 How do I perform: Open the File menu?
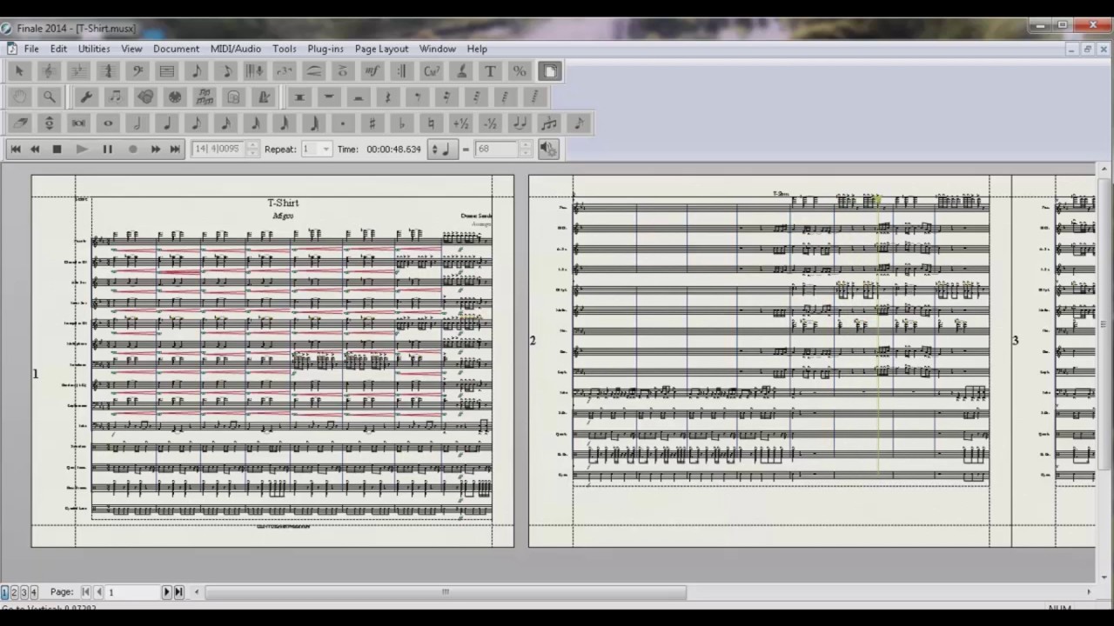pos(31,49)
